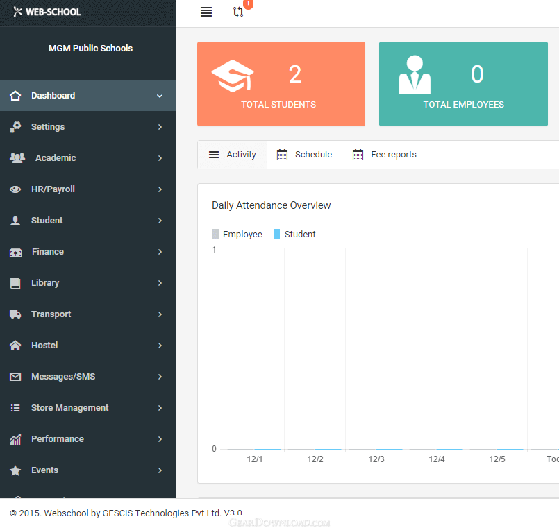Click the Library book icon in sidebar

coord(15,283)
